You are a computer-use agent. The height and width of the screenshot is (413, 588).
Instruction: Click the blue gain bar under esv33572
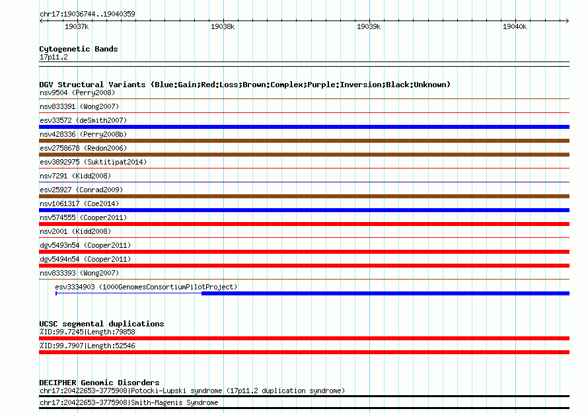(304, 127)
